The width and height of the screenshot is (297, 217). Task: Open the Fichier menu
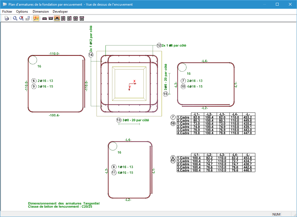[7, 12]
